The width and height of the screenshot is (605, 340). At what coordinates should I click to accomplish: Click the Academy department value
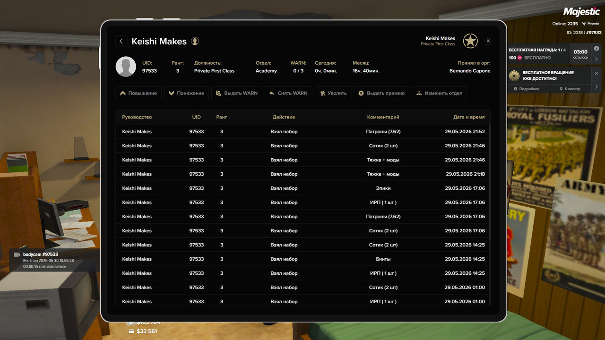coord(266,71)
